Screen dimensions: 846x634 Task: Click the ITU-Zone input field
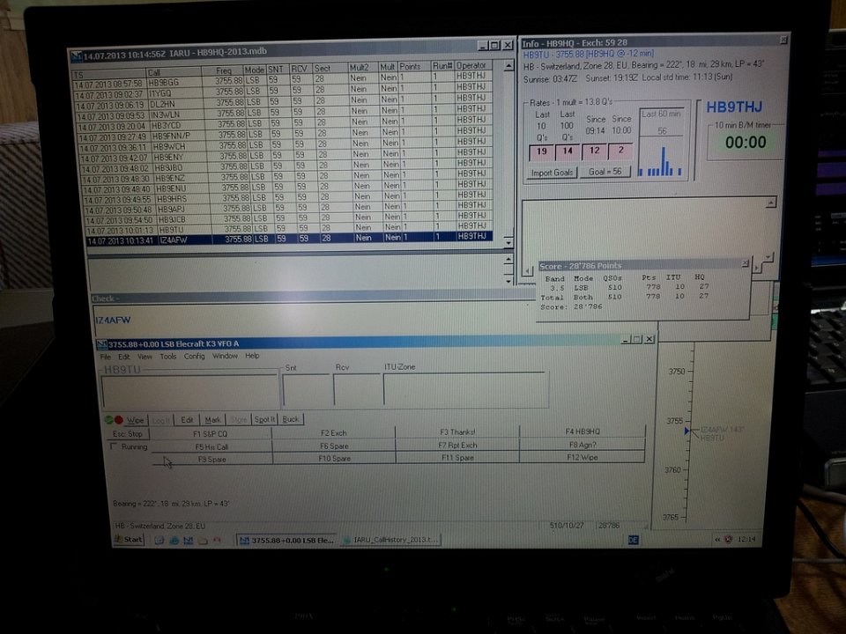tap(465, 390)
